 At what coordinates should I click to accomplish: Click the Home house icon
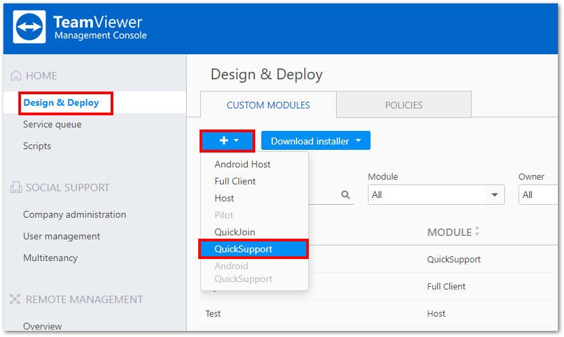pos(16,76)
